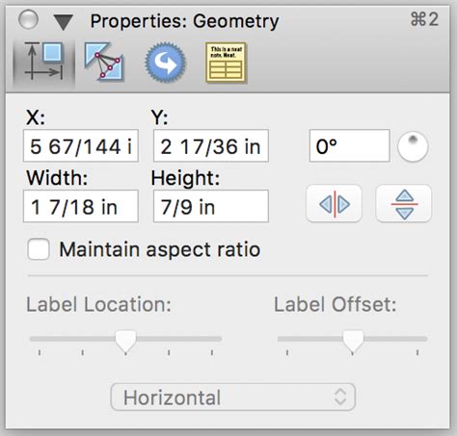This screenshot has width=457, height=436.
Task: Open the Action inspector arrow icon
Action: (165, 62)
